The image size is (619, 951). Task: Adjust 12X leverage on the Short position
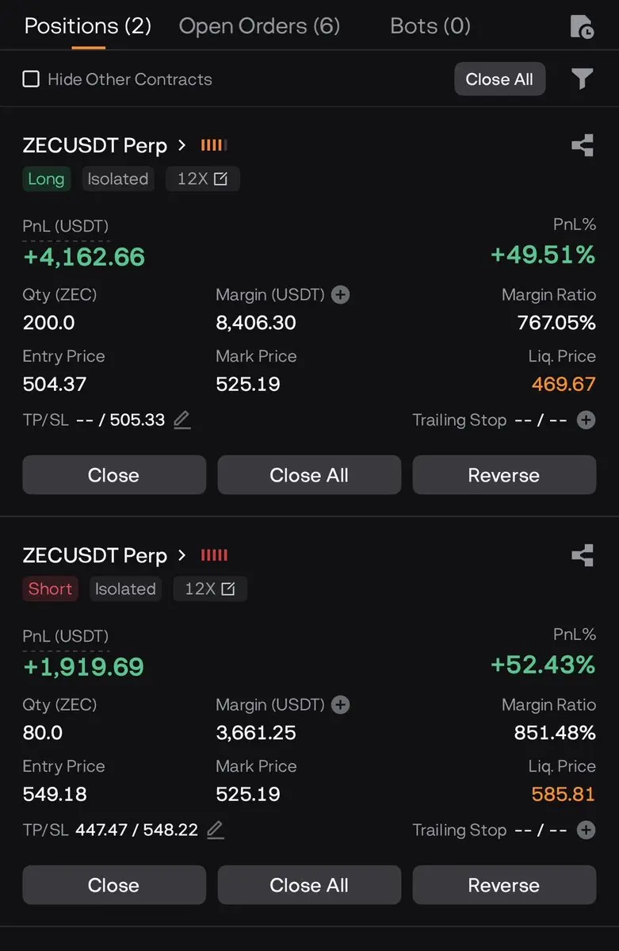(210, 589)
